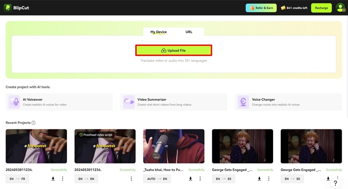Click the Recent Projects info icon
This screenshot has width=348, height=189.
click(34, 123)
